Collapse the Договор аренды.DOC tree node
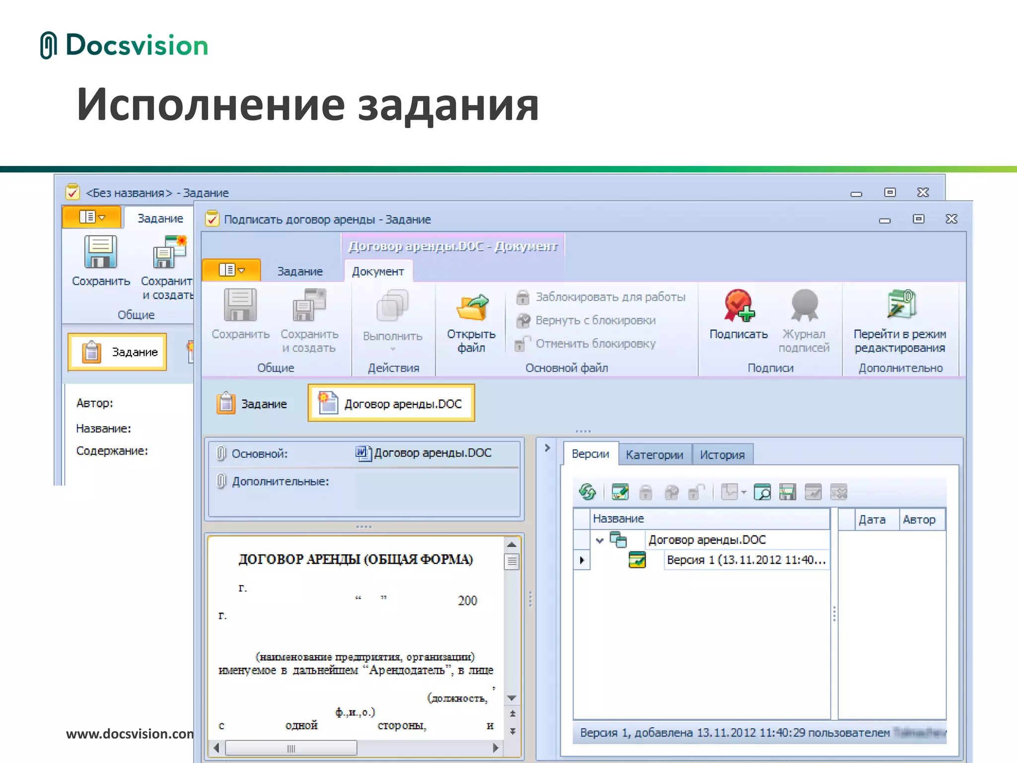Image resolution: width=1017 pixels, height=763 pixels. 599,540
